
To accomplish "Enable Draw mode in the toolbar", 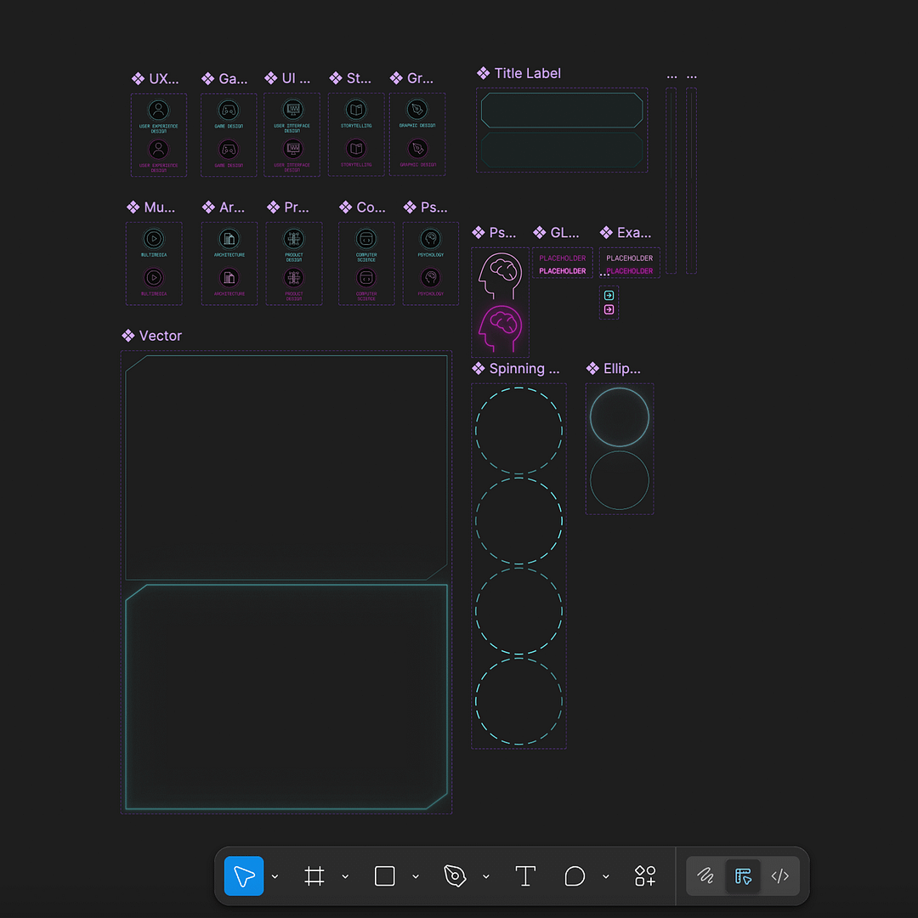I will (x=705, y=875).
